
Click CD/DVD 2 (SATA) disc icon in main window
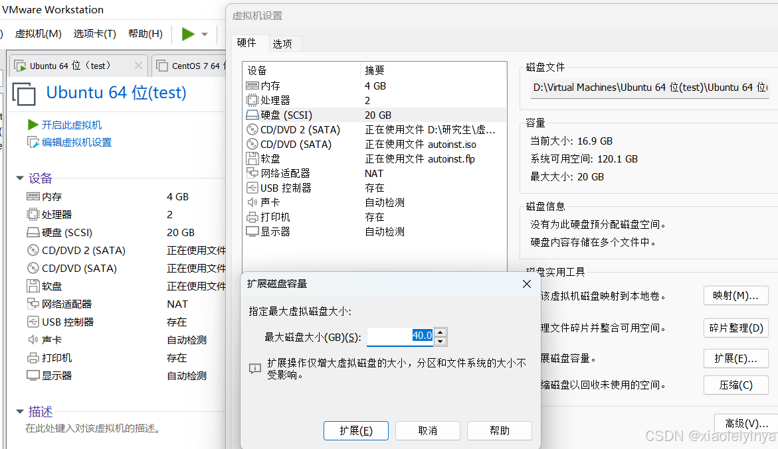pos(33,250)
